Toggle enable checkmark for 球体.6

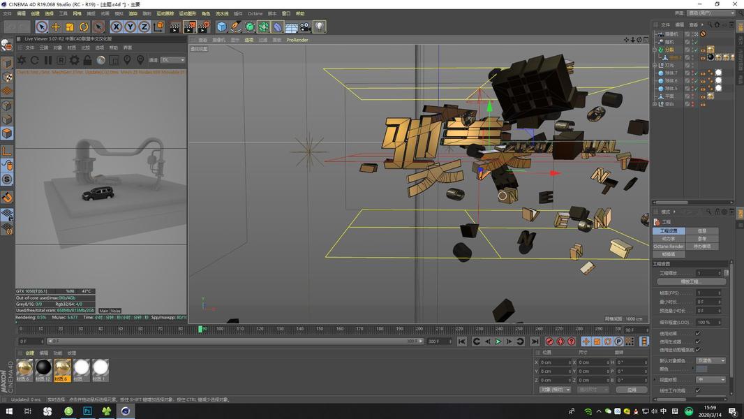(x=696, y=81)
